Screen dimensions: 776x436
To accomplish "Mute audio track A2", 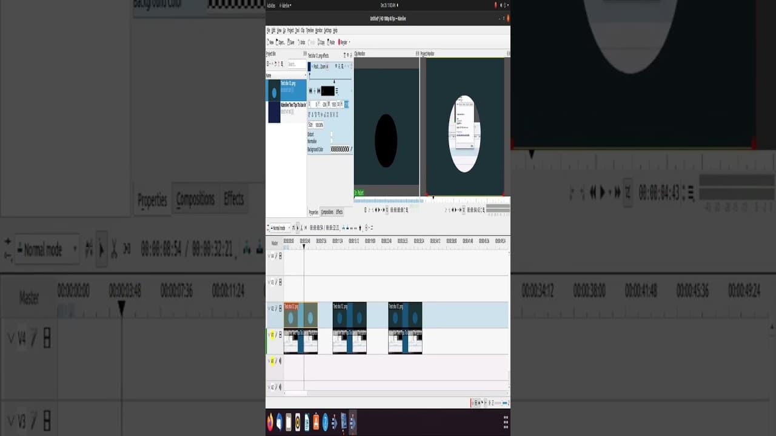I will coord(280,387).
